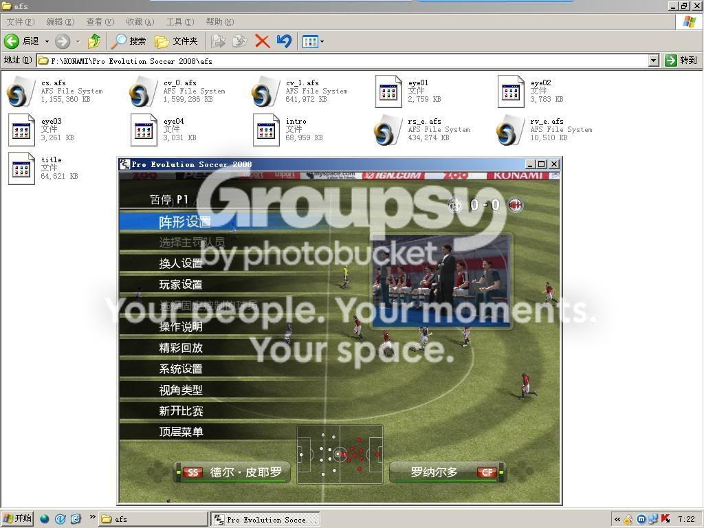Select 视角类型 in the pause menu

[x=181, y=390]
